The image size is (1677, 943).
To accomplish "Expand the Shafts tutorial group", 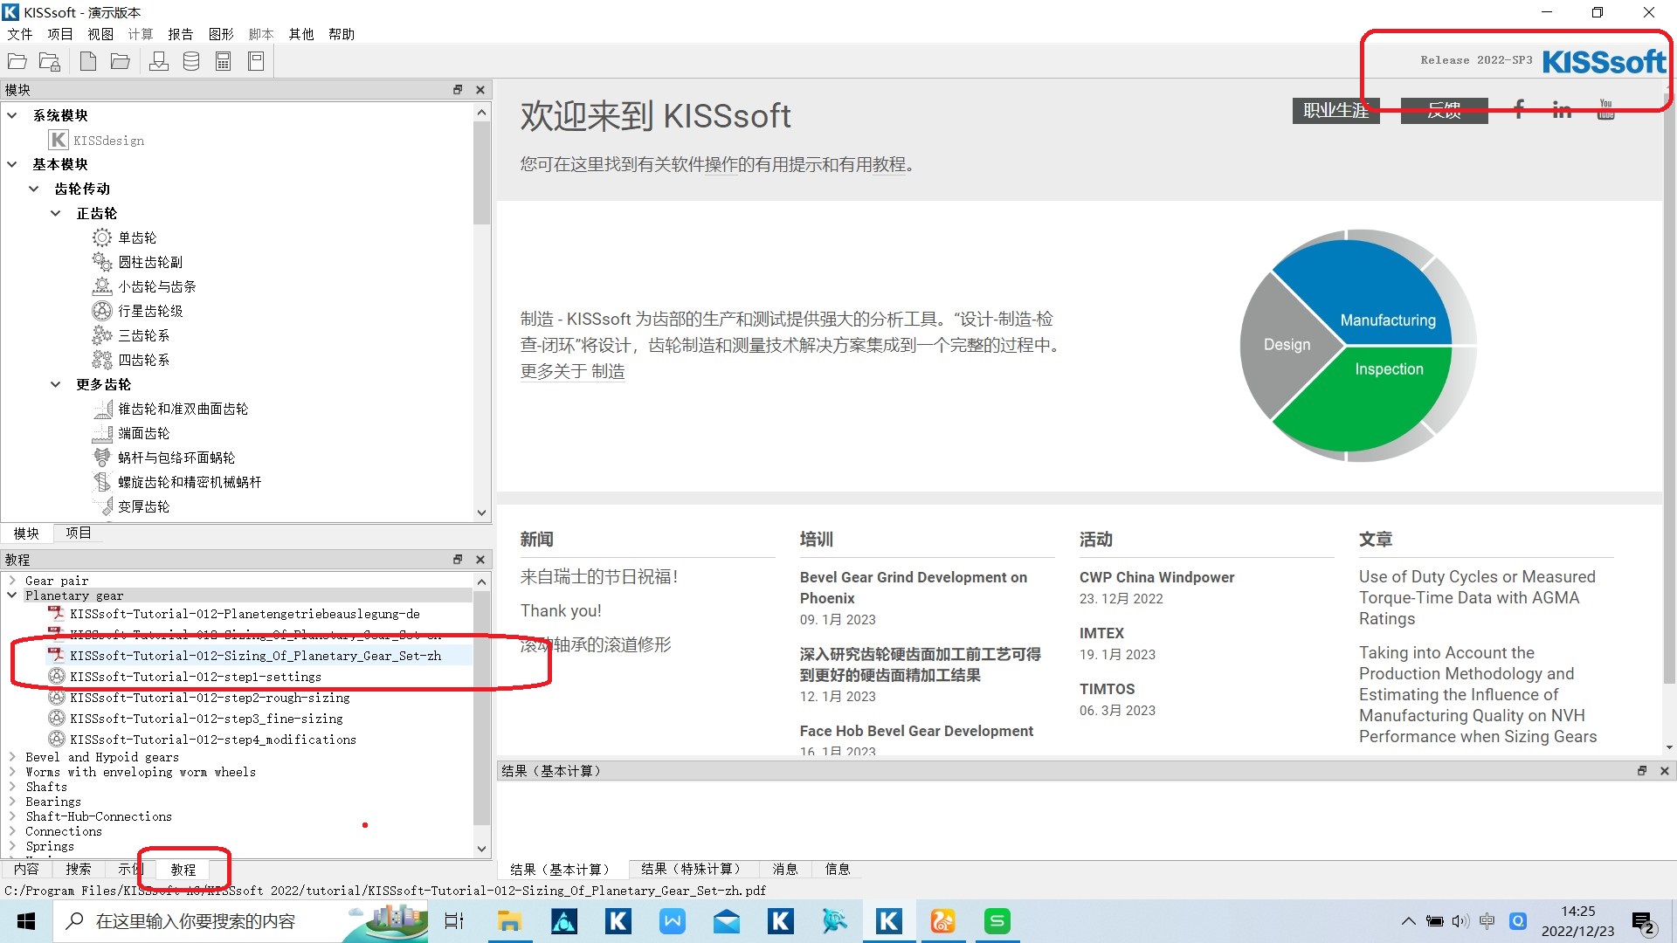I will [x=12, y=787].
